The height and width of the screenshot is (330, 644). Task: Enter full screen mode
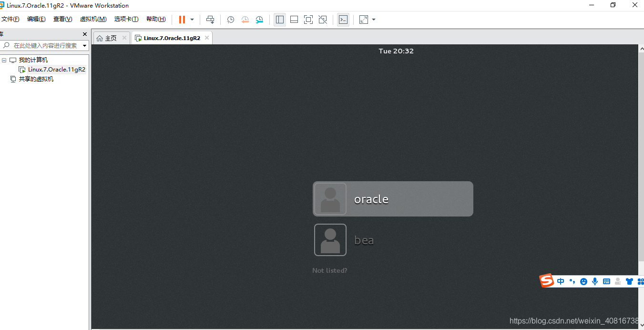tap(308, 20)
